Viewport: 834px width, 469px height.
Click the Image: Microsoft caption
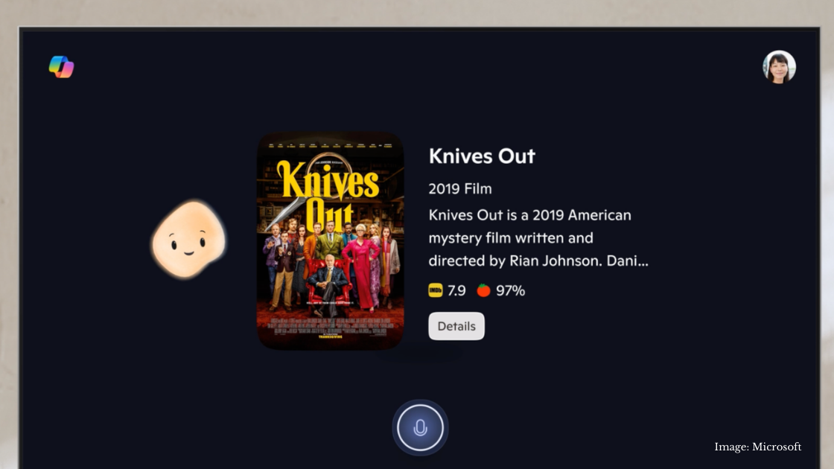pyautogui.click(x=757, y=447)
